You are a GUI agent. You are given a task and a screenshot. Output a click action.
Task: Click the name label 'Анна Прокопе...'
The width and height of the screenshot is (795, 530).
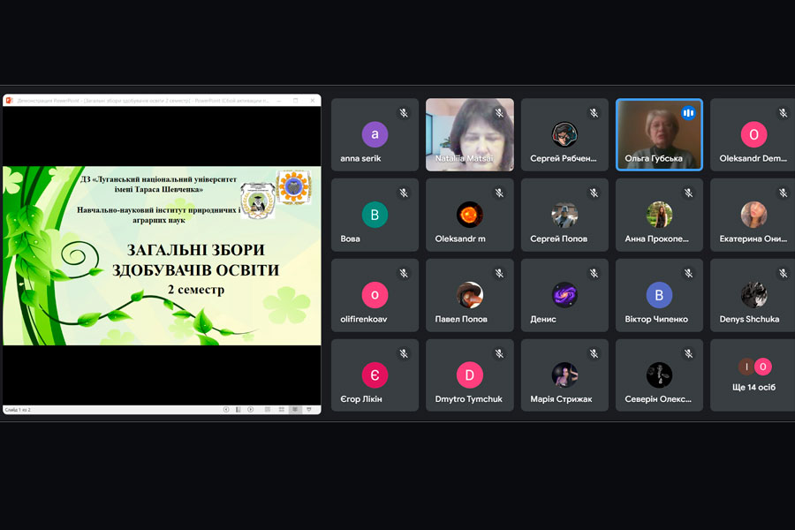point(656,238)
